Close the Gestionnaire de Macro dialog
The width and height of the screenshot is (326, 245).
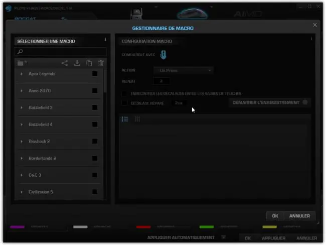point(315,25)
